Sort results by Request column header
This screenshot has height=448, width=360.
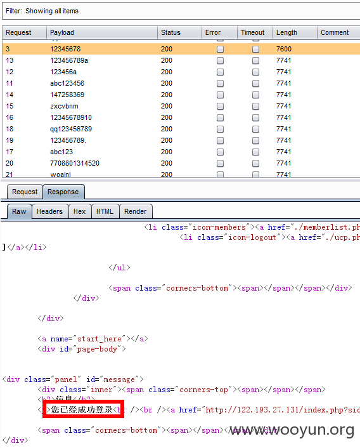tap(24, 32)
